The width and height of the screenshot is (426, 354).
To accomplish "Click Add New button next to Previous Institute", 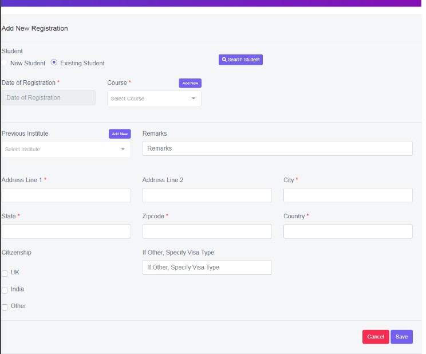I will tap(120, 134).
